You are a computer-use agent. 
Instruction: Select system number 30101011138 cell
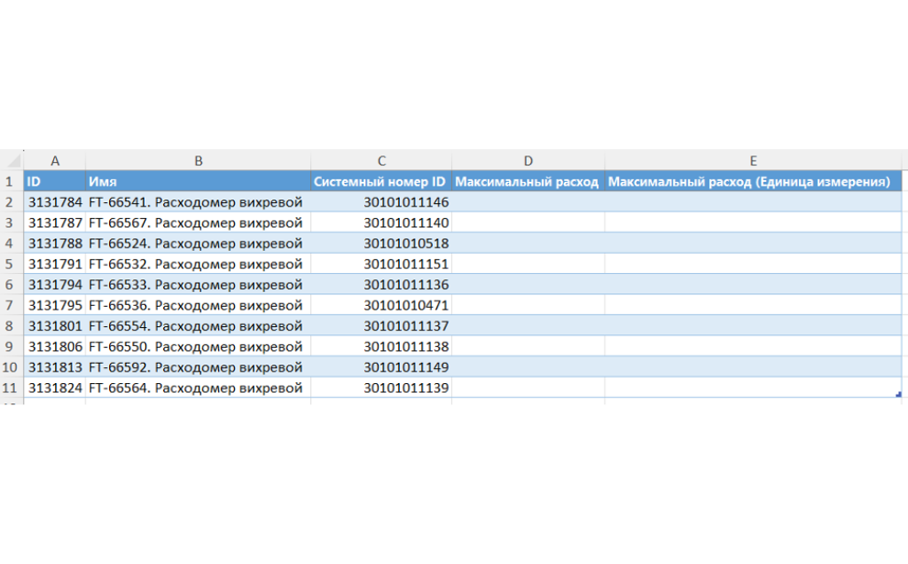coord(381,347)
